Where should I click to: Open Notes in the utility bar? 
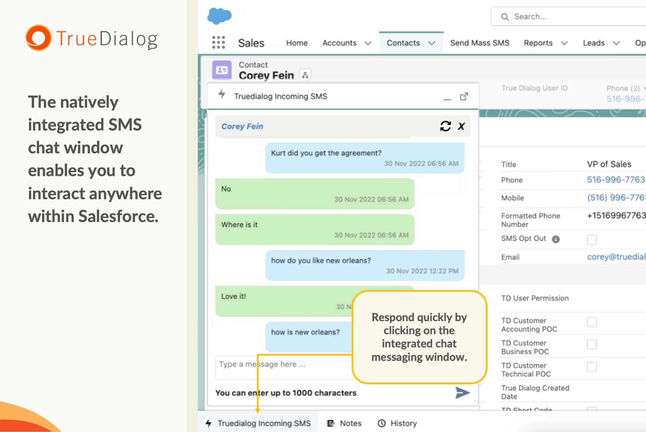[345, 423]
